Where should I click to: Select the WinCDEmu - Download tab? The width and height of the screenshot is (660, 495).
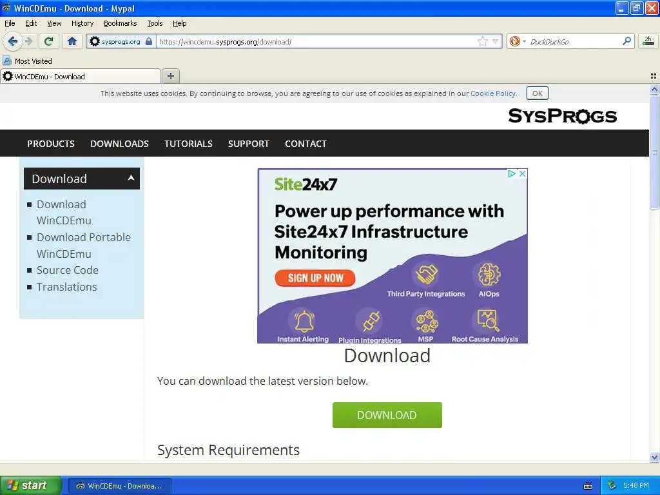(x=81, y=76)
